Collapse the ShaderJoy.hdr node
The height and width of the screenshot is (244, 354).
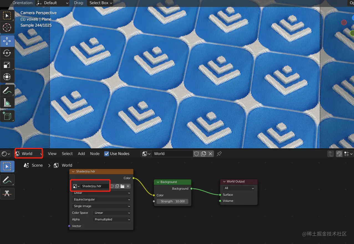click(73, 171)
